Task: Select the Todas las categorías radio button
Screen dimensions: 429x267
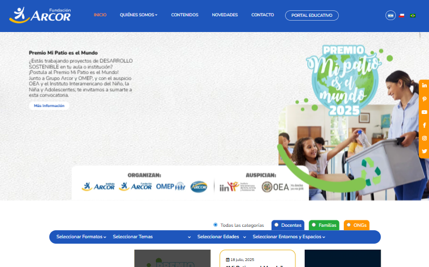Action: (x=216, y=225)
